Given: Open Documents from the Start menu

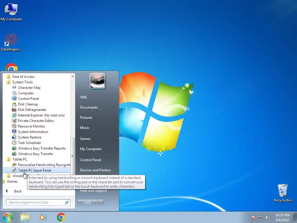Looking at the screenshot, I should (x=89, y=107).
